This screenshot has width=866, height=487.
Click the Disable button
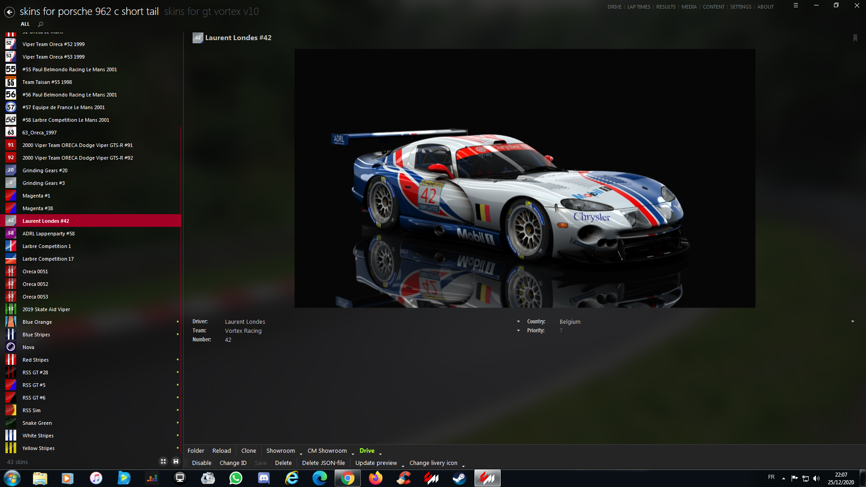202,463
